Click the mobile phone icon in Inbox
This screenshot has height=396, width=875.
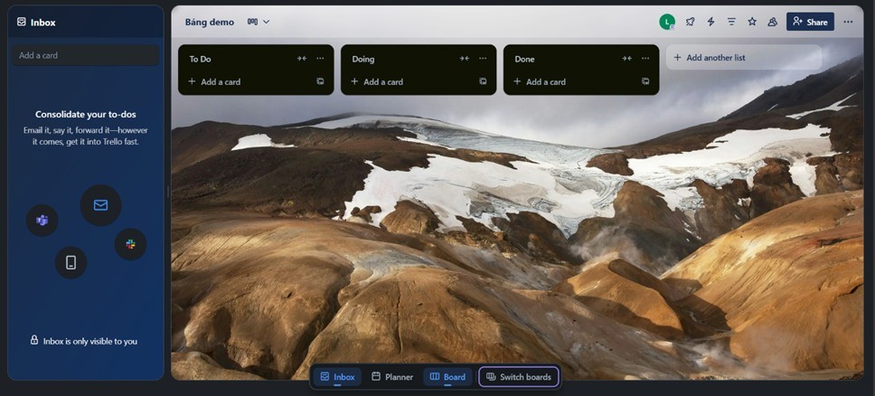(71, 263)
